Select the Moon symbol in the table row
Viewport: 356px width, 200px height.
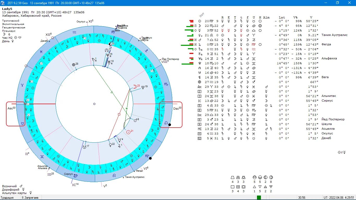pos(200,26)
